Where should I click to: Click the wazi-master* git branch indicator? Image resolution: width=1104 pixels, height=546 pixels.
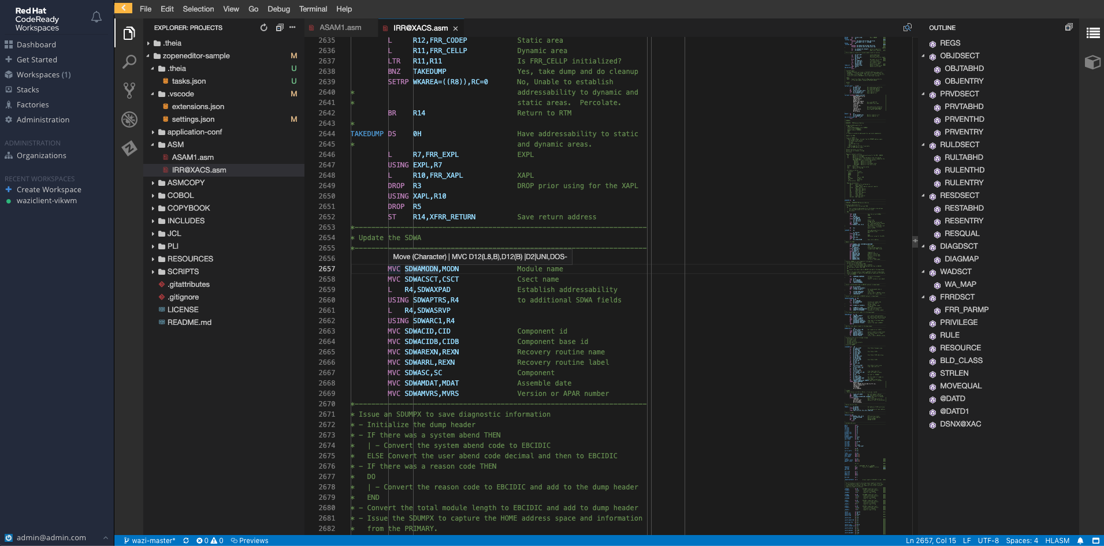149,541
